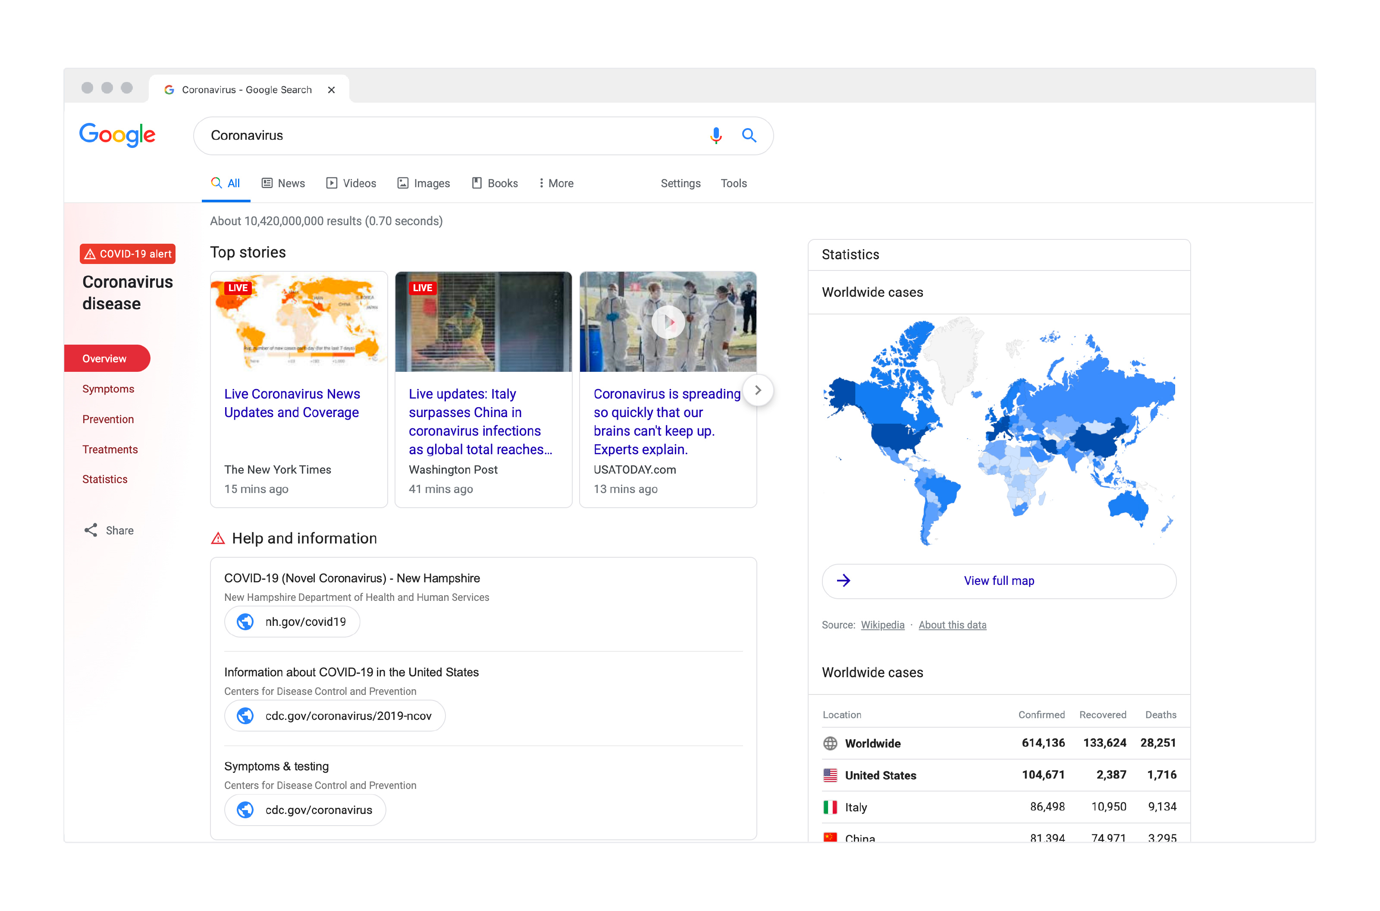Image resolution: width=1380 pixels, height=911 pixels.
Task: Click the Worldwide deaths count 28,251
Action: [1158, 743]
